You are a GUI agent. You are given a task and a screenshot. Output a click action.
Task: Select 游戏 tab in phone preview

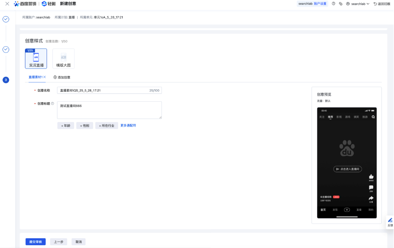[348, 117]
